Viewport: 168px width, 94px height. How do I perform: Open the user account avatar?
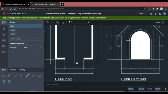click(x=165, y=14)
